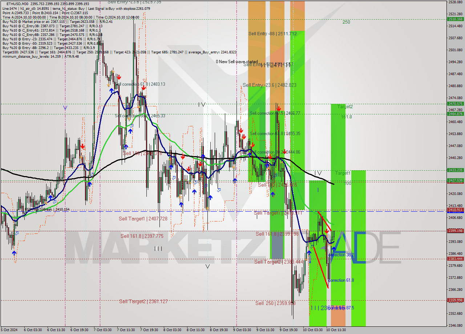Click 'Sell Target2 | 2383.444' label

[x=278, y=262]
